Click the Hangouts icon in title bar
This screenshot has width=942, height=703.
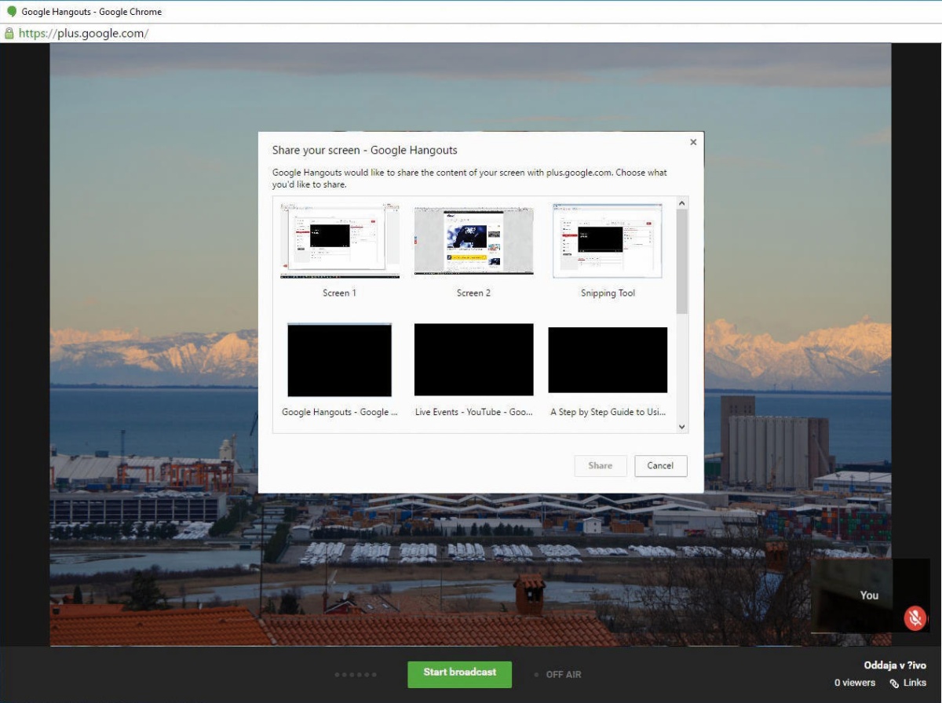pos(12,12)
